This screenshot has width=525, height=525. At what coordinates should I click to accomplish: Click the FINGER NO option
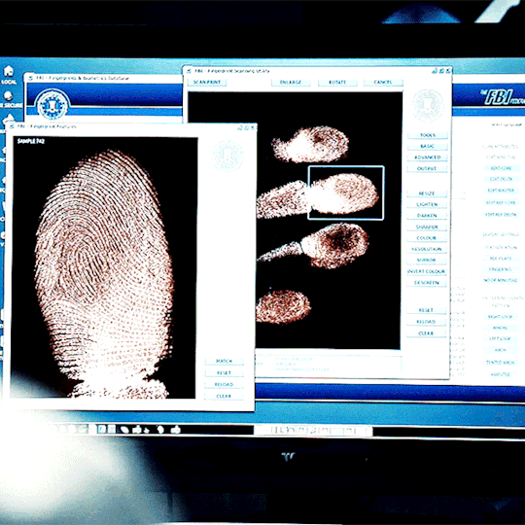pyautogui.click(x=501, y=269)
